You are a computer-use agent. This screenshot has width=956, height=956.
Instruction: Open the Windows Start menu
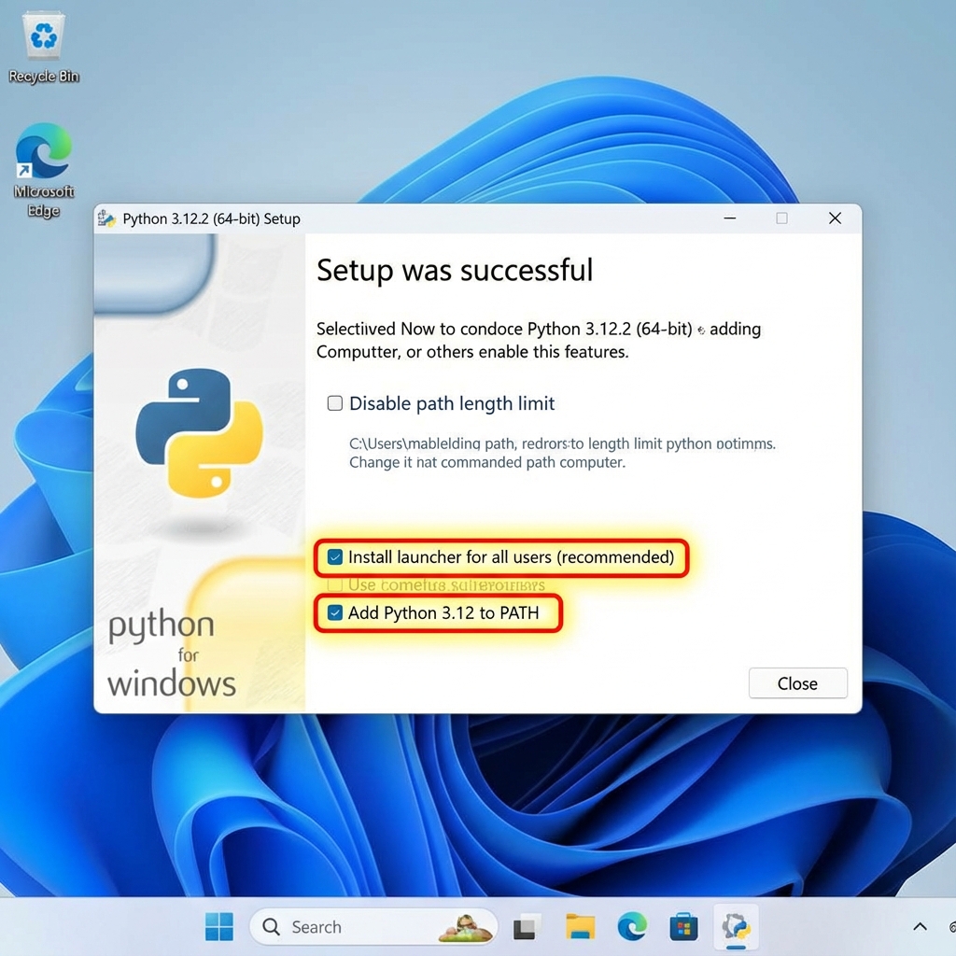tap(218, 927)
